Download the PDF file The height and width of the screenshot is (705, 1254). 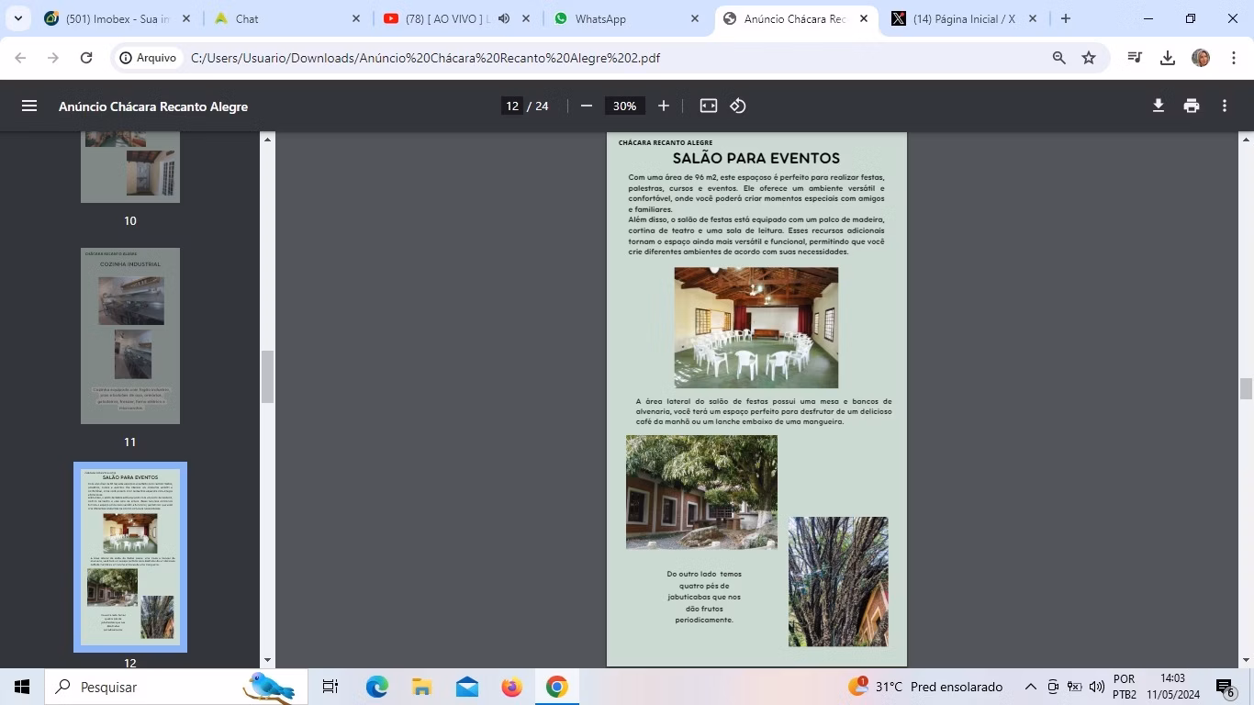tap(1159, 106)
